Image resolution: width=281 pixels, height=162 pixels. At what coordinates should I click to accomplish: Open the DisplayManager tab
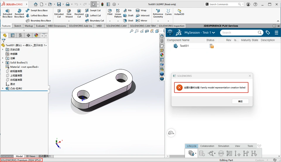coord(36,35)
